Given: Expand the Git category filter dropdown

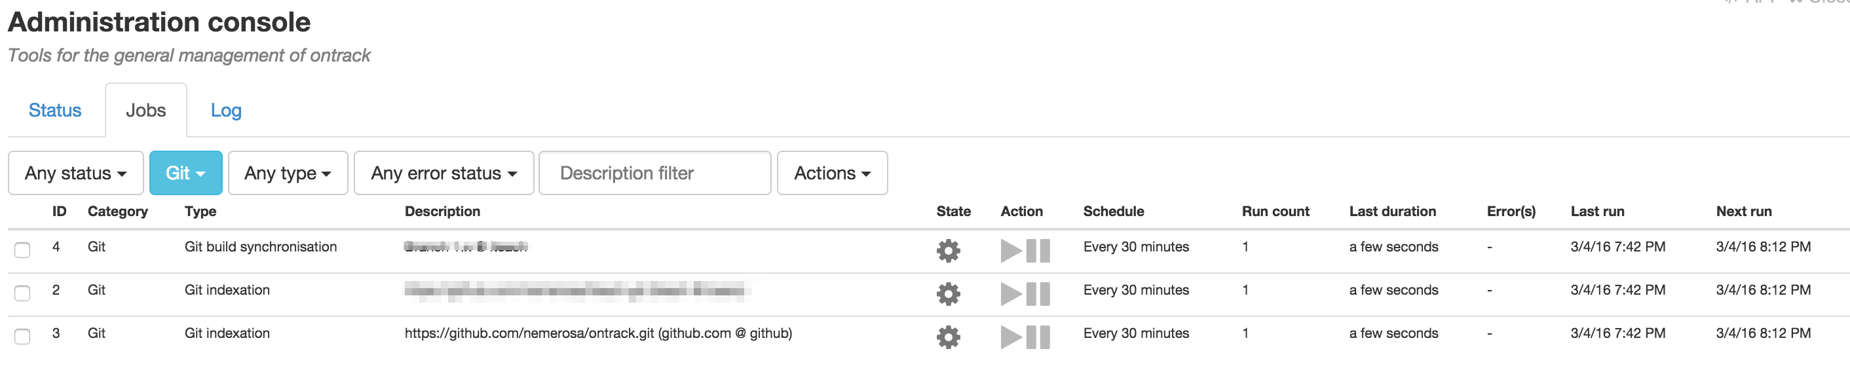Looking at the screenshot, I should point(185,173).
